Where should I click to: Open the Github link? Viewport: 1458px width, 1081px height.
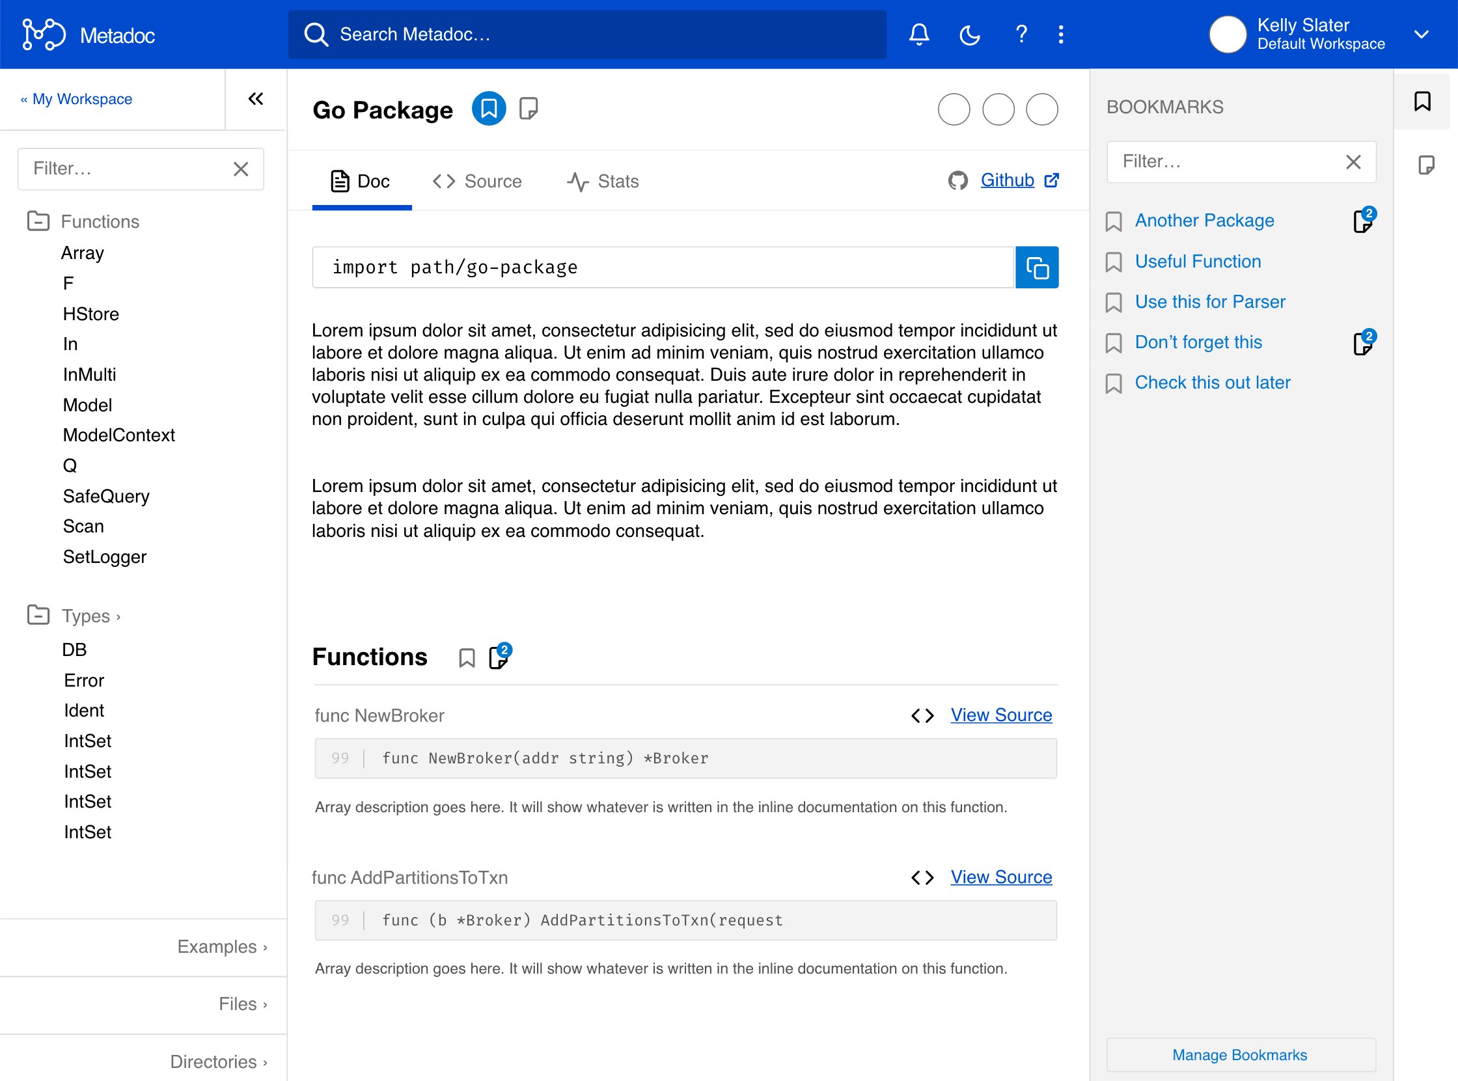[x=1007, y=180]
